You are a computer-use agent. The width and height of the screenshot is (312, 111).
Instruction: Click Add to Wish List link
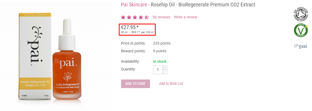[171, 84]
